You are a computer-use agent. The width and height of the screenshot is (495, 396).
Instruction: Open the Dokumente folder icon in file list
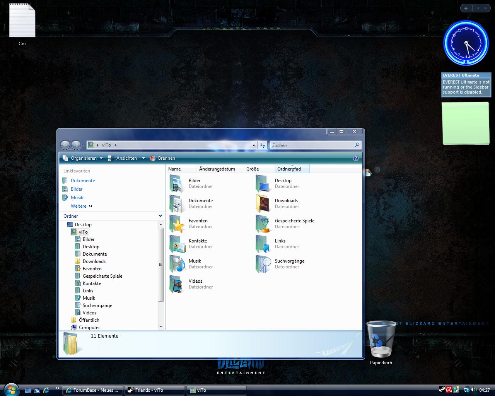point(177,203)
